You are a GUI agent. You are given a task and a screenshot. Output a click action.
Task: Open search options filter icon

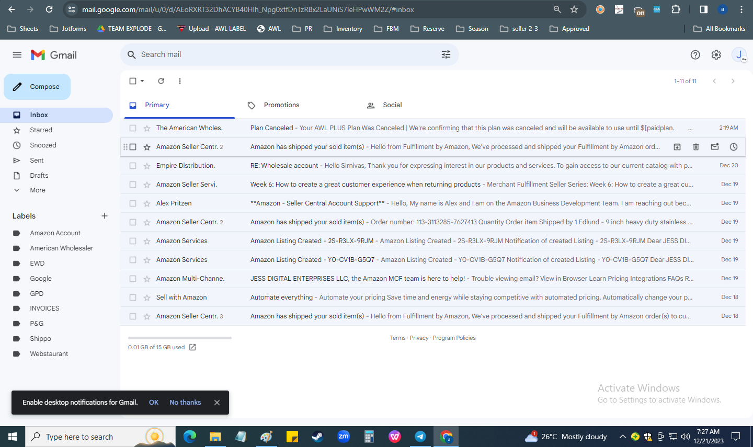(446, 54)
